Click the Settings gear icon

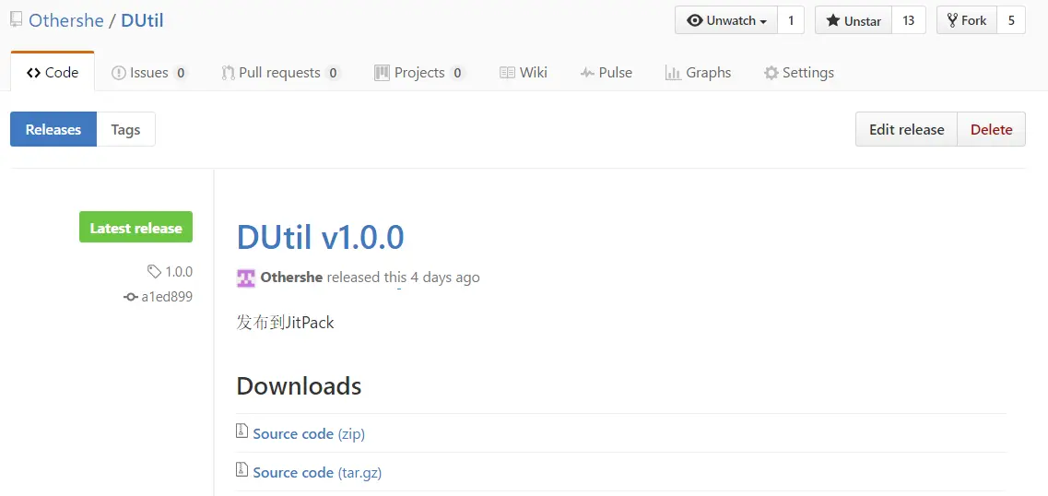click(x=771, y=73)
